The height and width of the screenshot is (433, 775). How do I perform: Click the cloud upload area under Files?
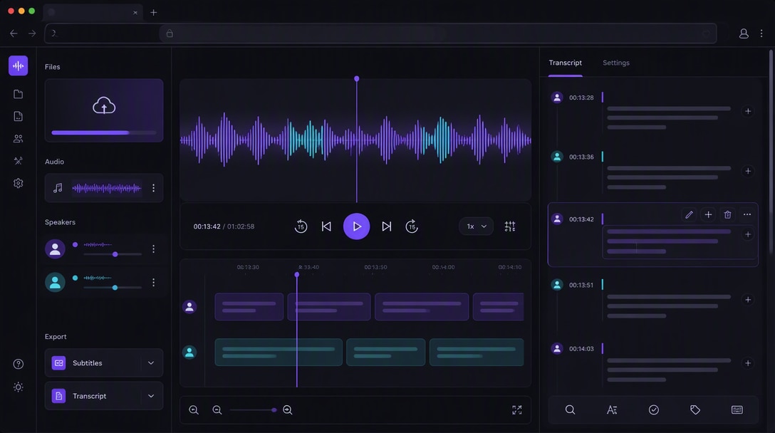coord(104,110)
